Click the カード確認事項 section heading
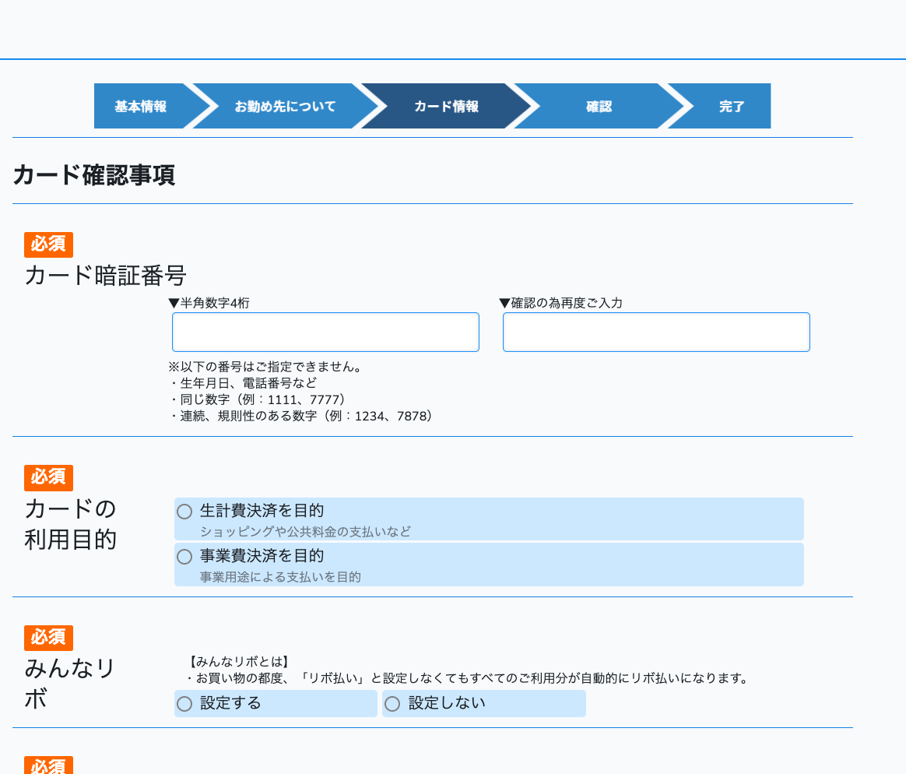This screenshot has width=906, height=774. click(x=94, y=175)
